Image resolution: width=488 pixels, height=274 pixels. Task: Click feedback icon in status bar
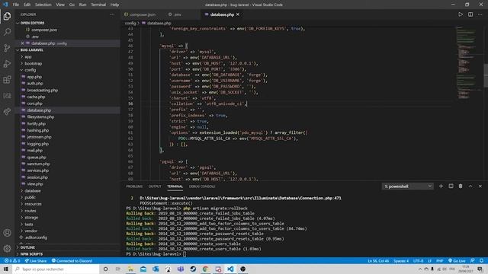click(473, 260)
